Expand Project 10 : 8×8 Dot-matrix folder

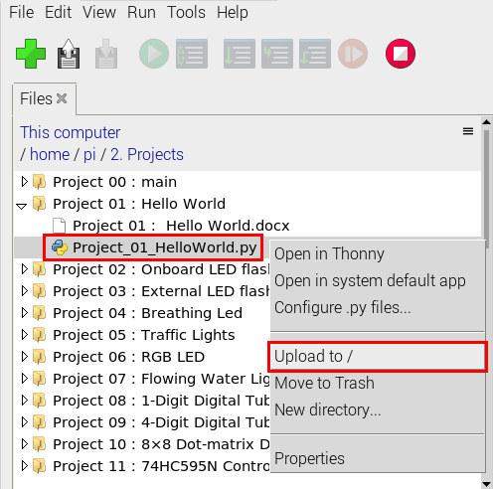coord(24,444)
